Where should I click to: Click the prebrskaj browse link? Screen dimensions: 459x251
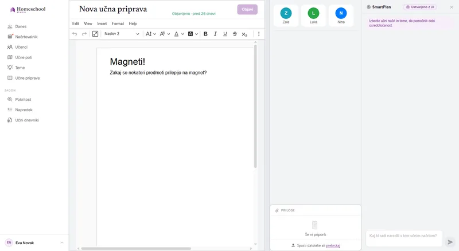click(x=333, y=246)
